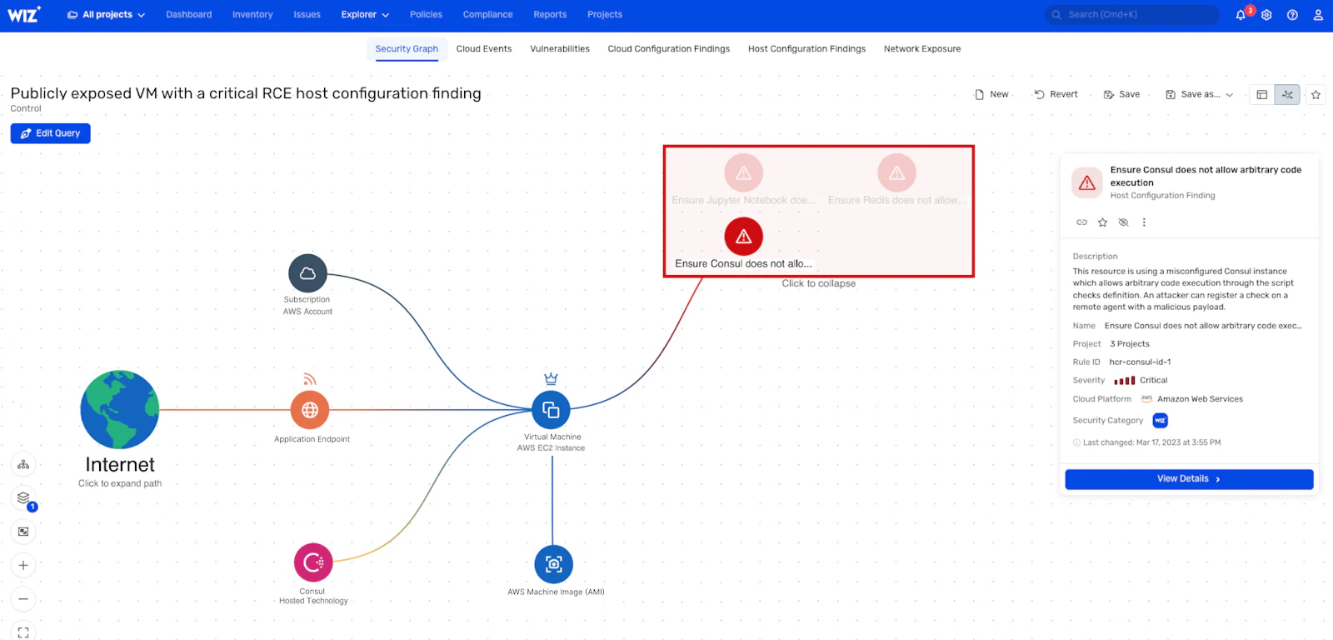Click the Wiz logo
Viewport: 1333px width, 640px height.
(x=23, y=14)
